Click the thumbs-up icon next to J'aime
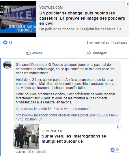 click(x=28, y=53)
